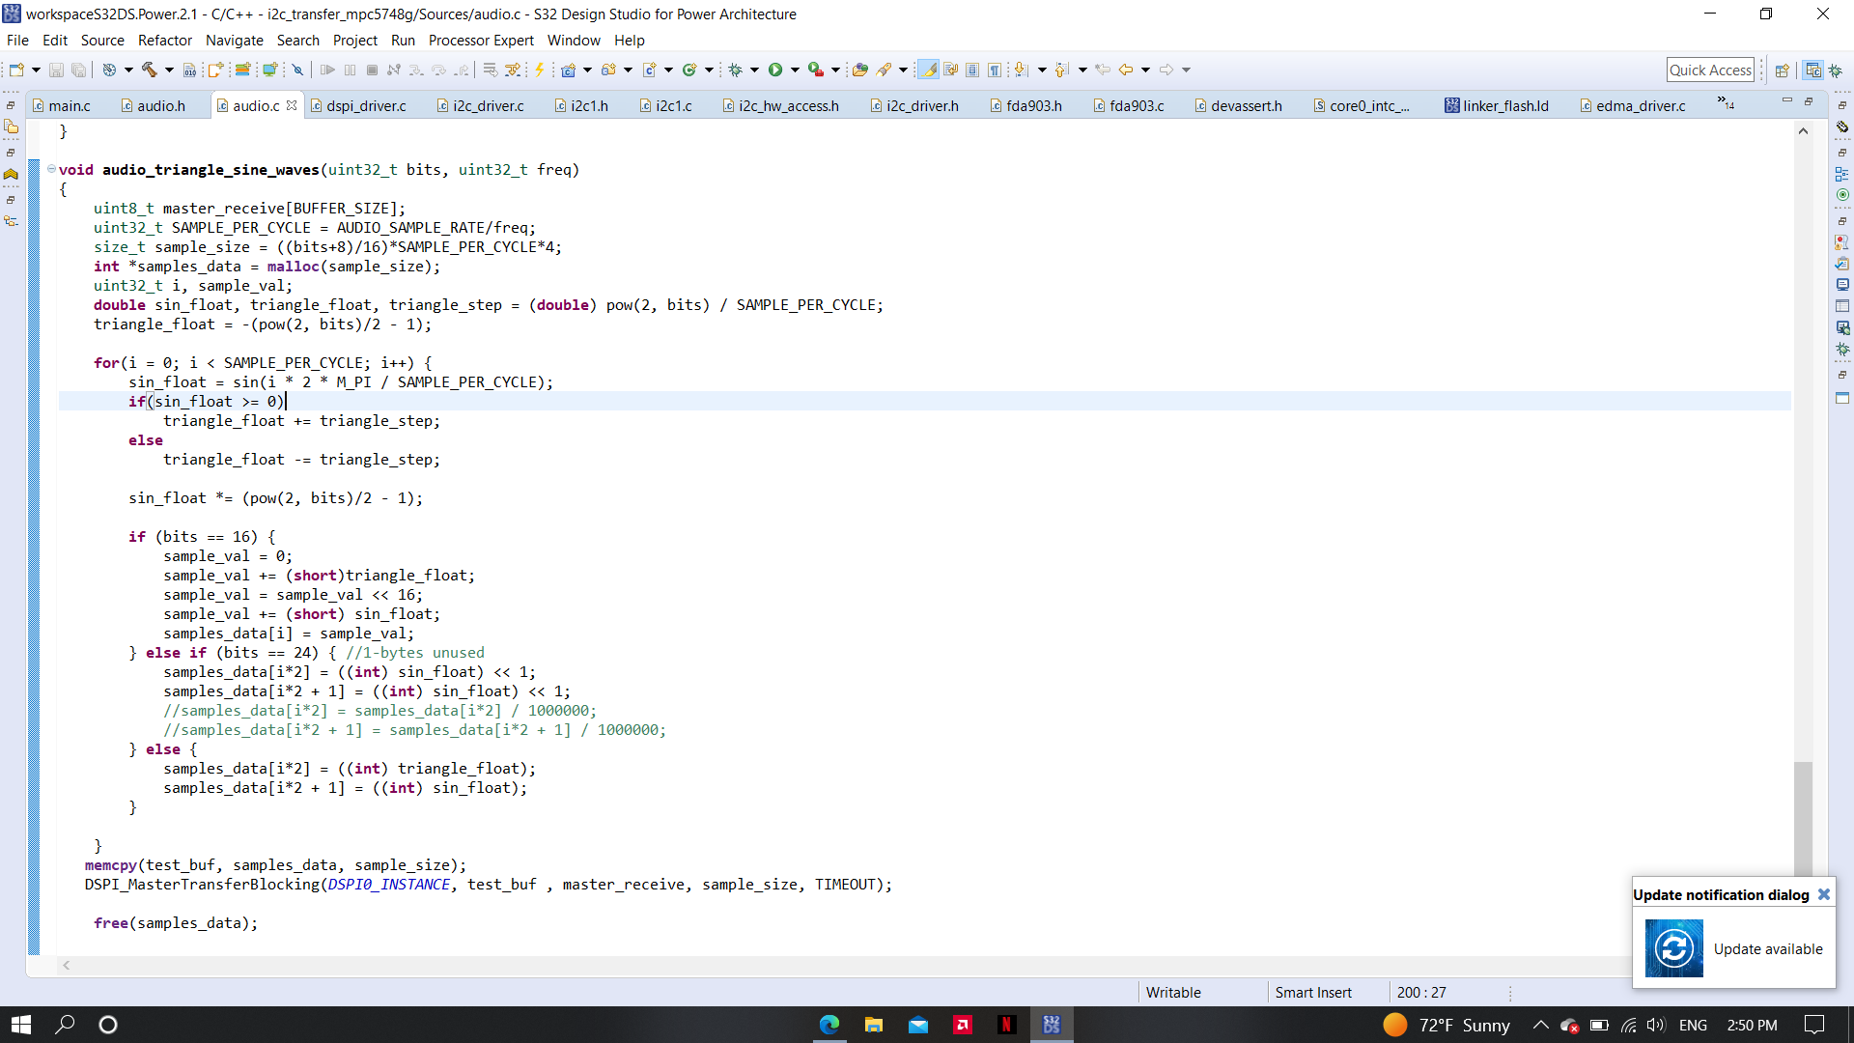
Task: Open the Debug configurations dropdown arrow
Action: (754, 70)
